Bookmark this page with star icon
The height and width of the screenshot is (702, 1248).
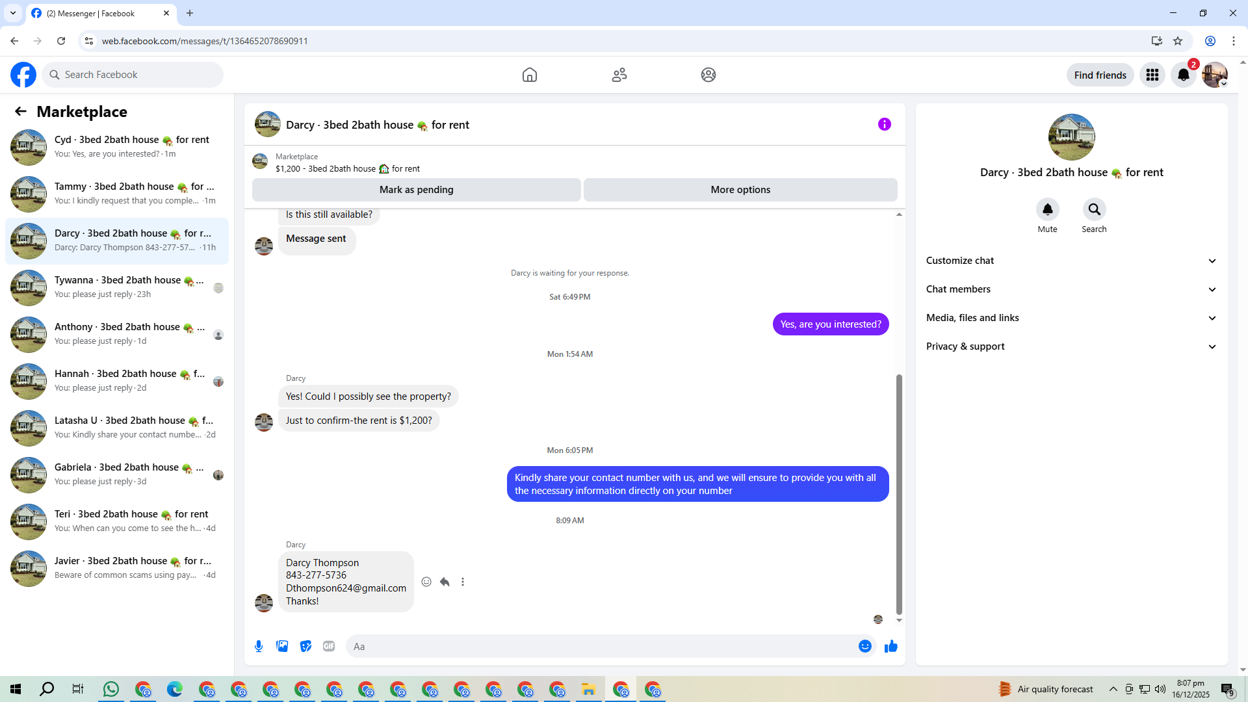[1178, 41]
